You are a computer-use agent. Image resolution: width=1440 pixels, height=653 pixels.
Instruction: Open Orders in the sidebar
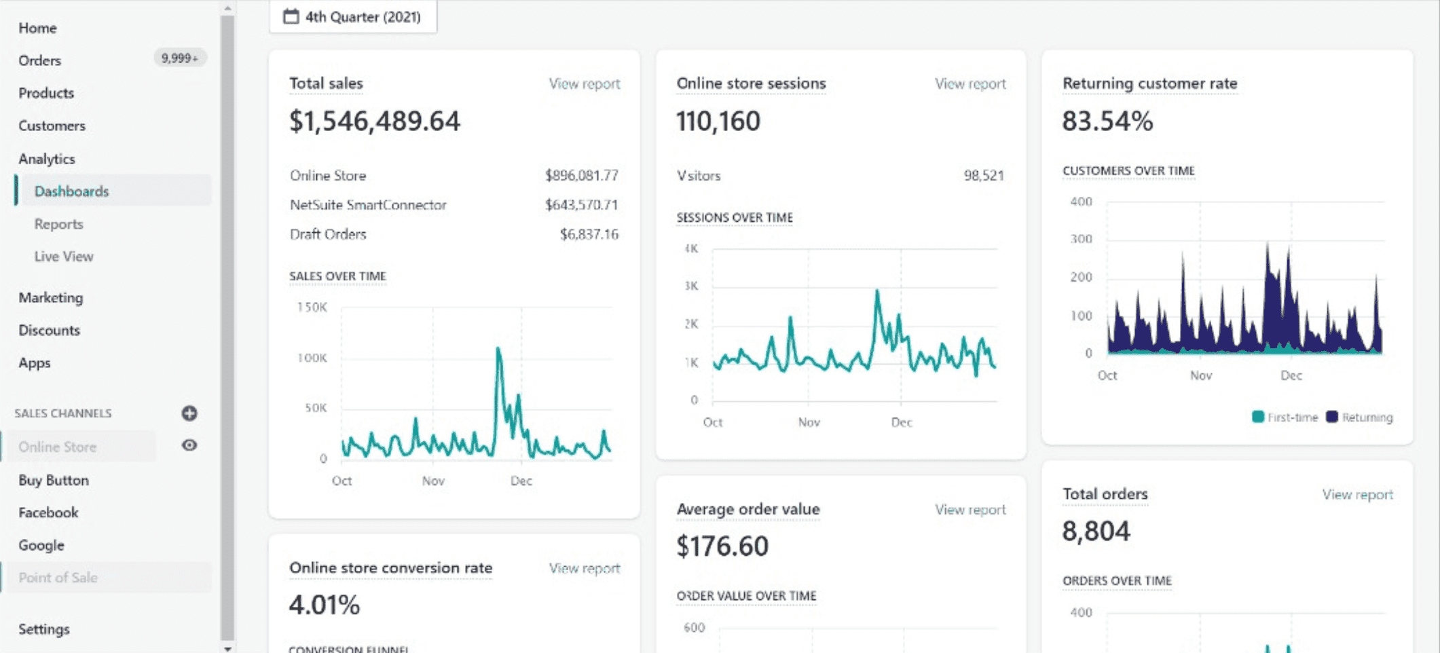[39, 60]
